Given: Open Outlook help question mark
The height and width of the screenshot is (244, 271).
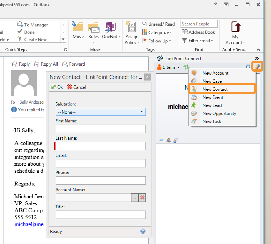Looking at the screenshot, I should click(215, 4).
